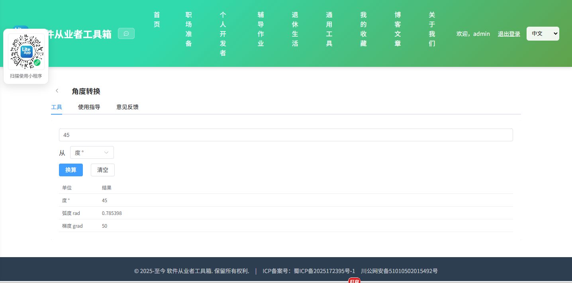Open the 职场准备 navigation menu

click(x=189, y=29)
